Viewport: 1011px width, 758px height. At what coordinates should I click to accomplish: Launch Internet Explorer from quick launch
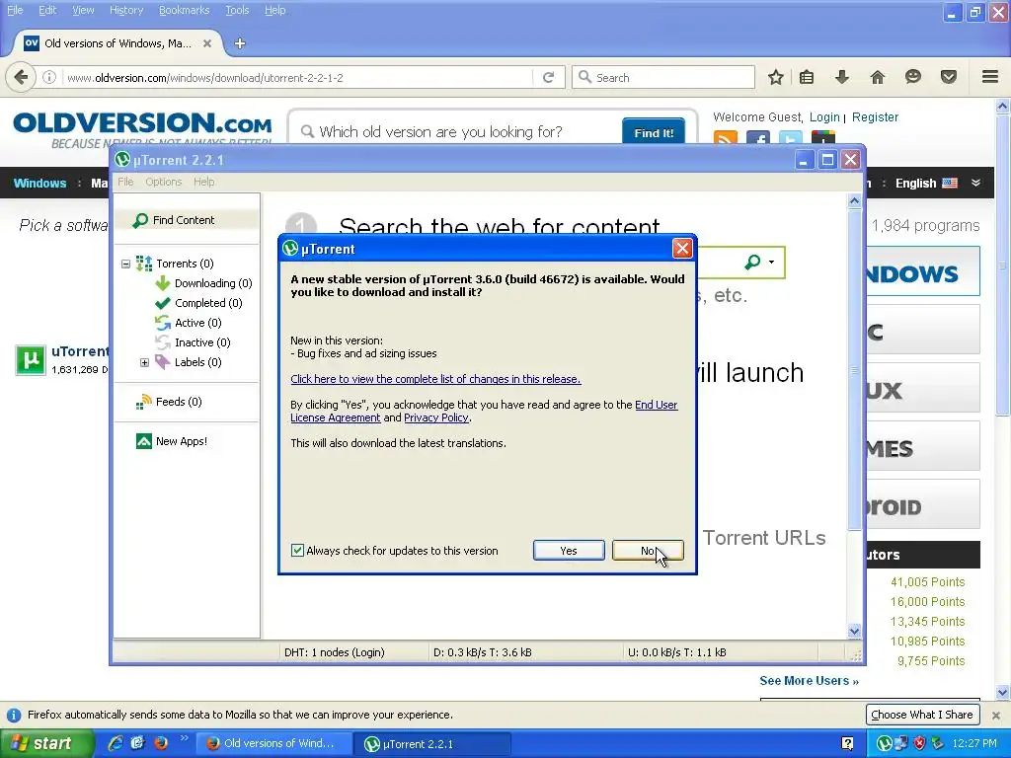pos(117,743)
